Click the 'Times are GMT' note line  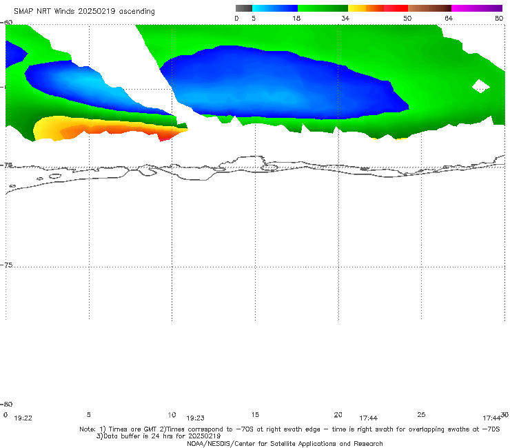tap(289, 429)
